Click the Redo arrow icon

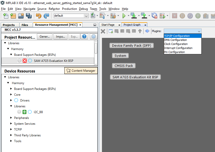click(x=46, y=16)
